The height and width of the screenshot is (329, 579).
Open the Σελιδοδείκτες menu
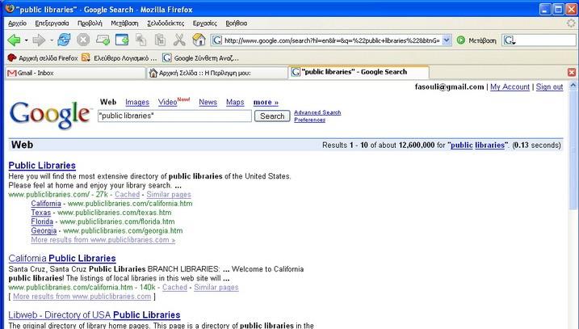tap(166, 23)
